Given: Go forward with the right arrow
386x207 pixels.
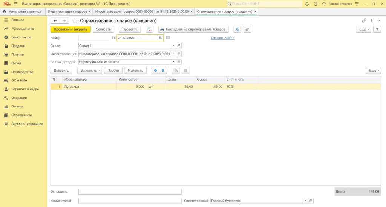Looking at the screenshot, I should [64, 21].
